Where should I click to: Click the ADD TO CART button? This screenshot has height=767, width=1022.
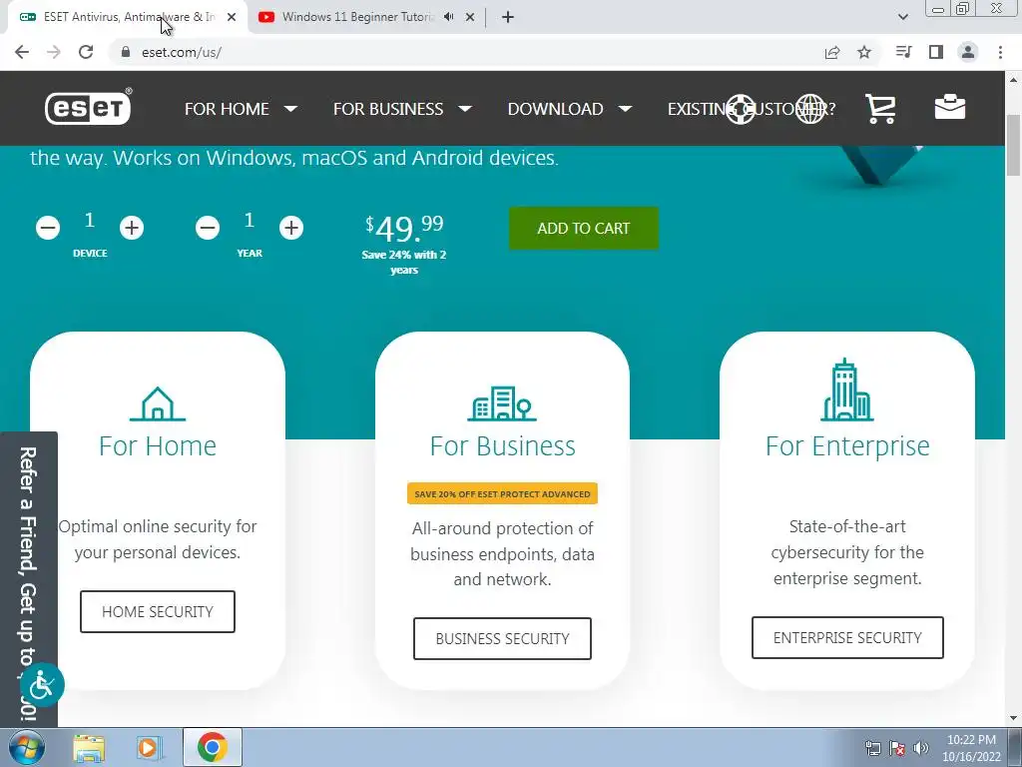pyautogui.click(x=583, y=229)
